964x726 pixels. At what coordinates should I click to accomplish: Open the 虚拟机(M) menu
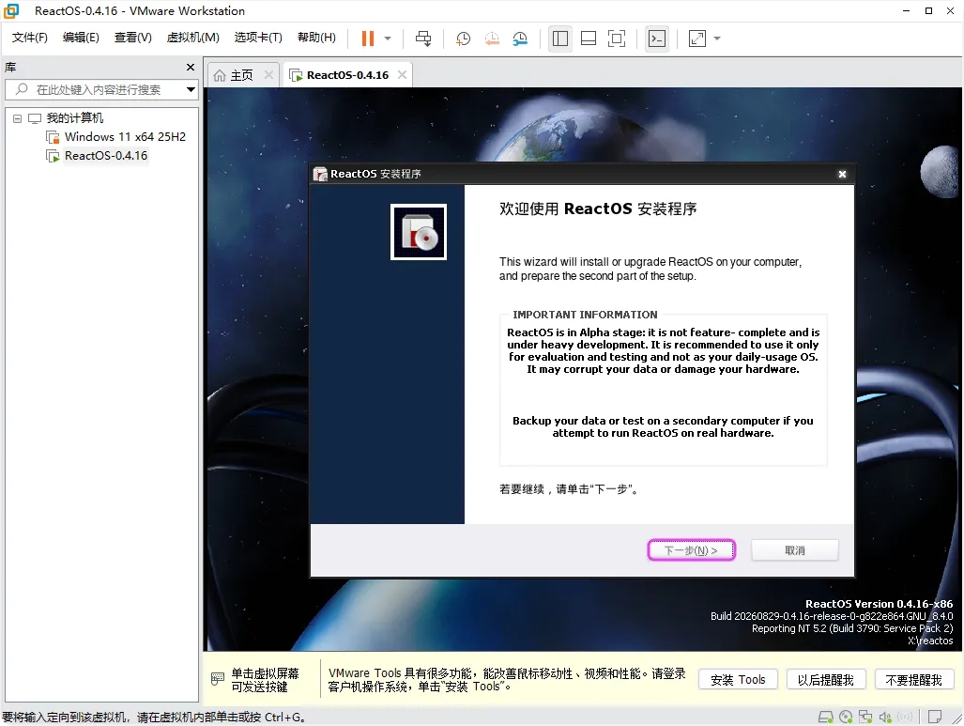pyautogui.click(x=193, y=38)
